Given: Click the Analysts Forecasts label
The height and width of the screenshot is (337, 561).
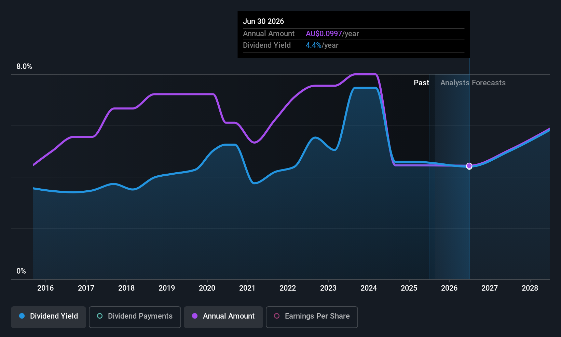Looking at the screenshot, I should [x=473, y=83].
